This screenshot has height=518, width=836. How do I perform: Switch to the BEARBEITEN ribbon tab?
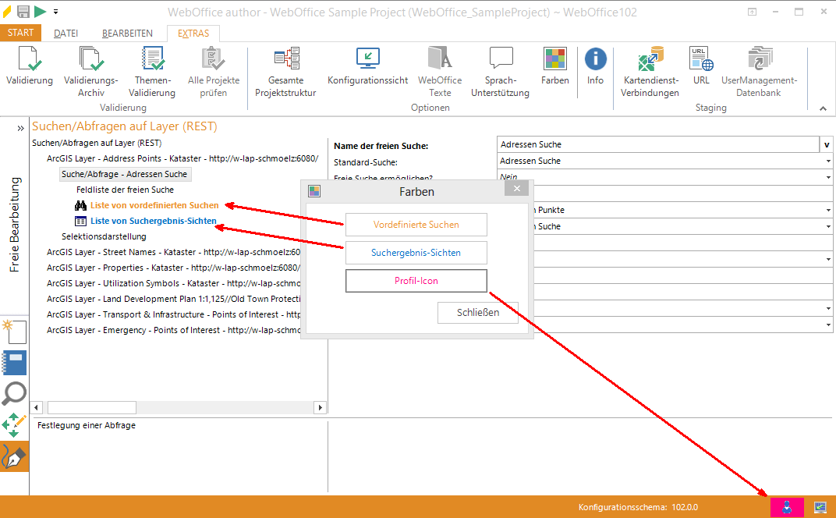pyautogui.click(x=127, y=34)
